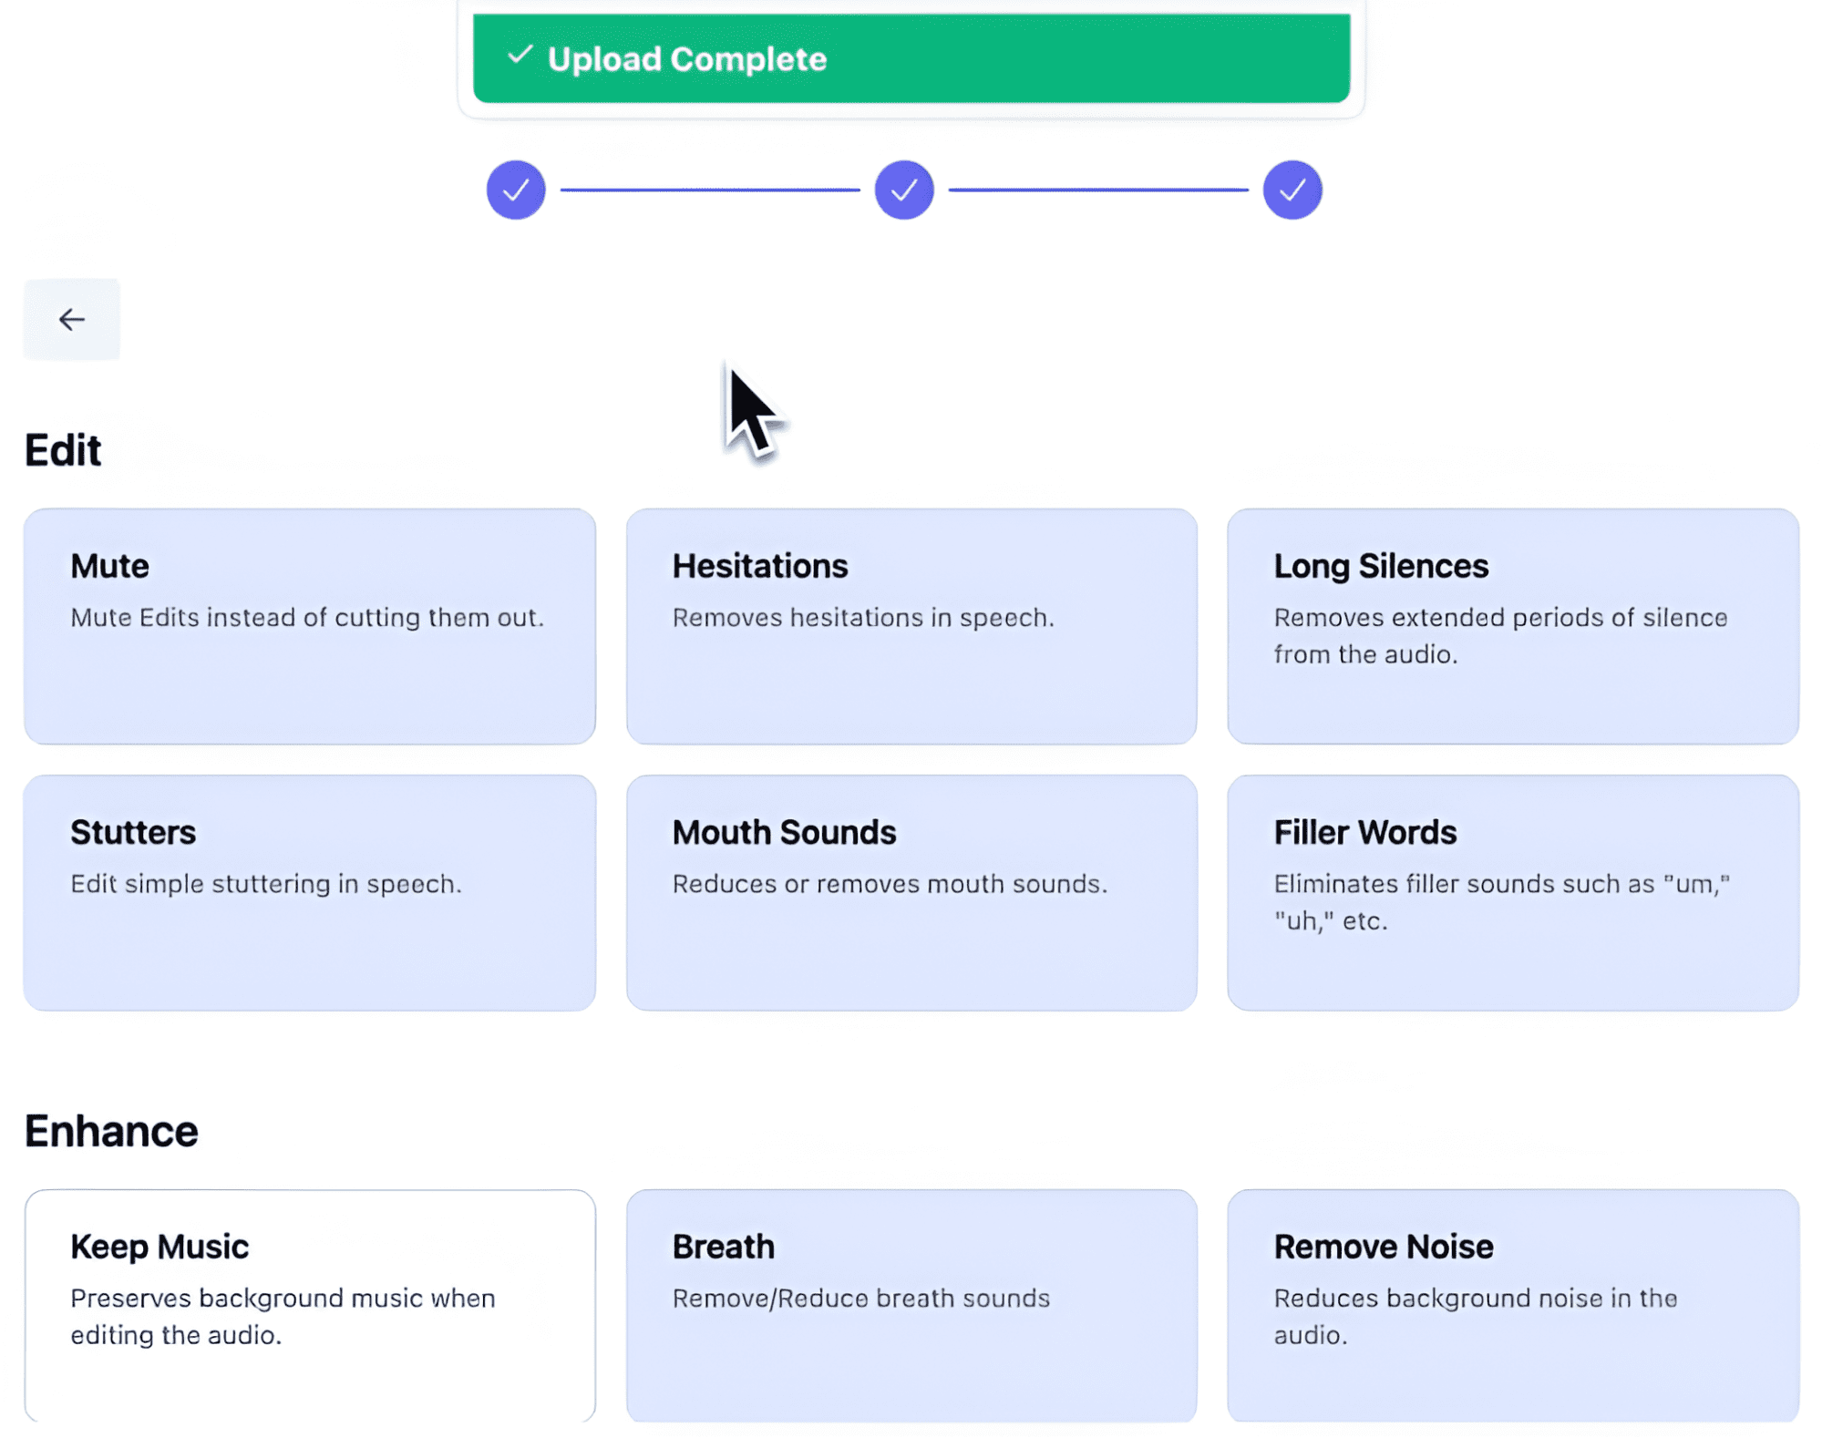
Task: Click the checkmark in the Upload Complete banner
Action: 519,56
